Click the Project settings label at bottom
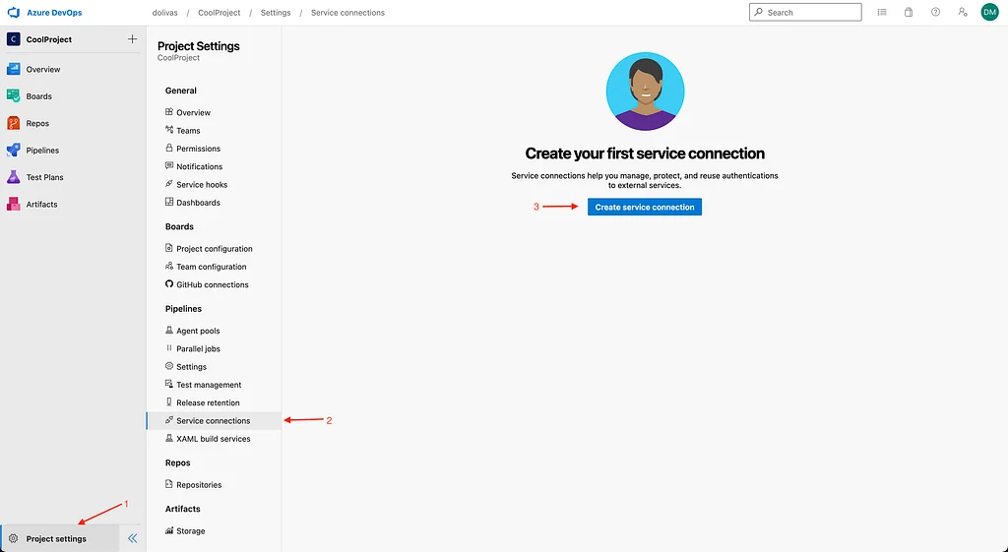Screen dimensions: 1008x552 point(56,539)
